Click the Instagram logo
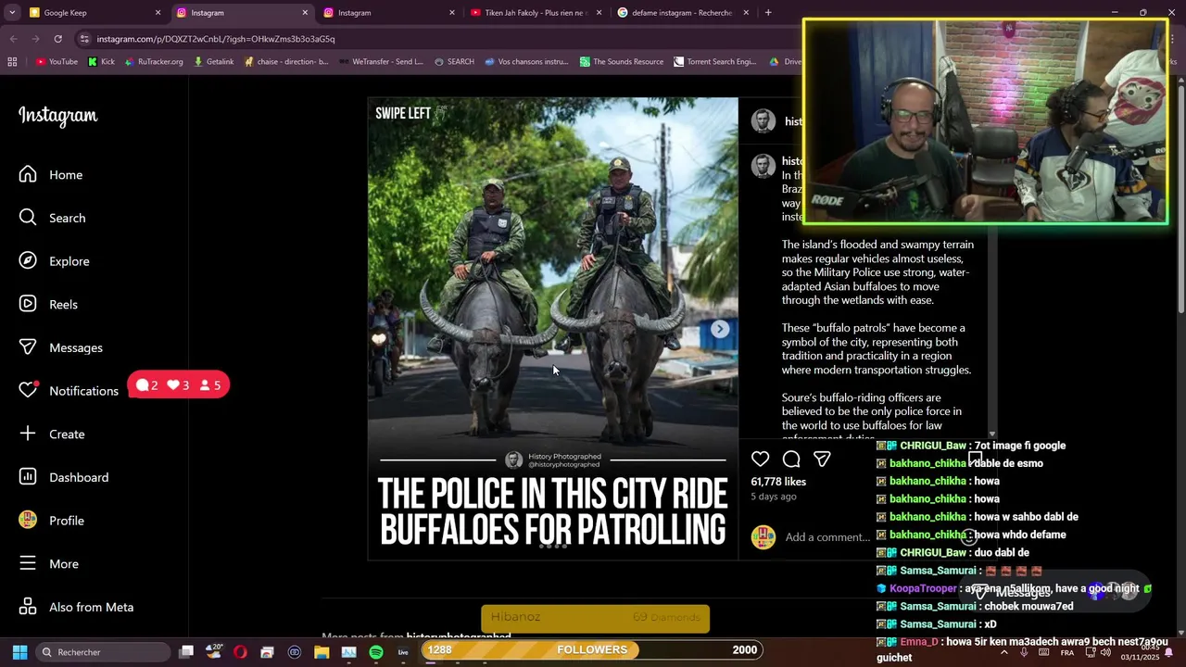The width and height of the screenshot is (1186, 667). [57, 116]
